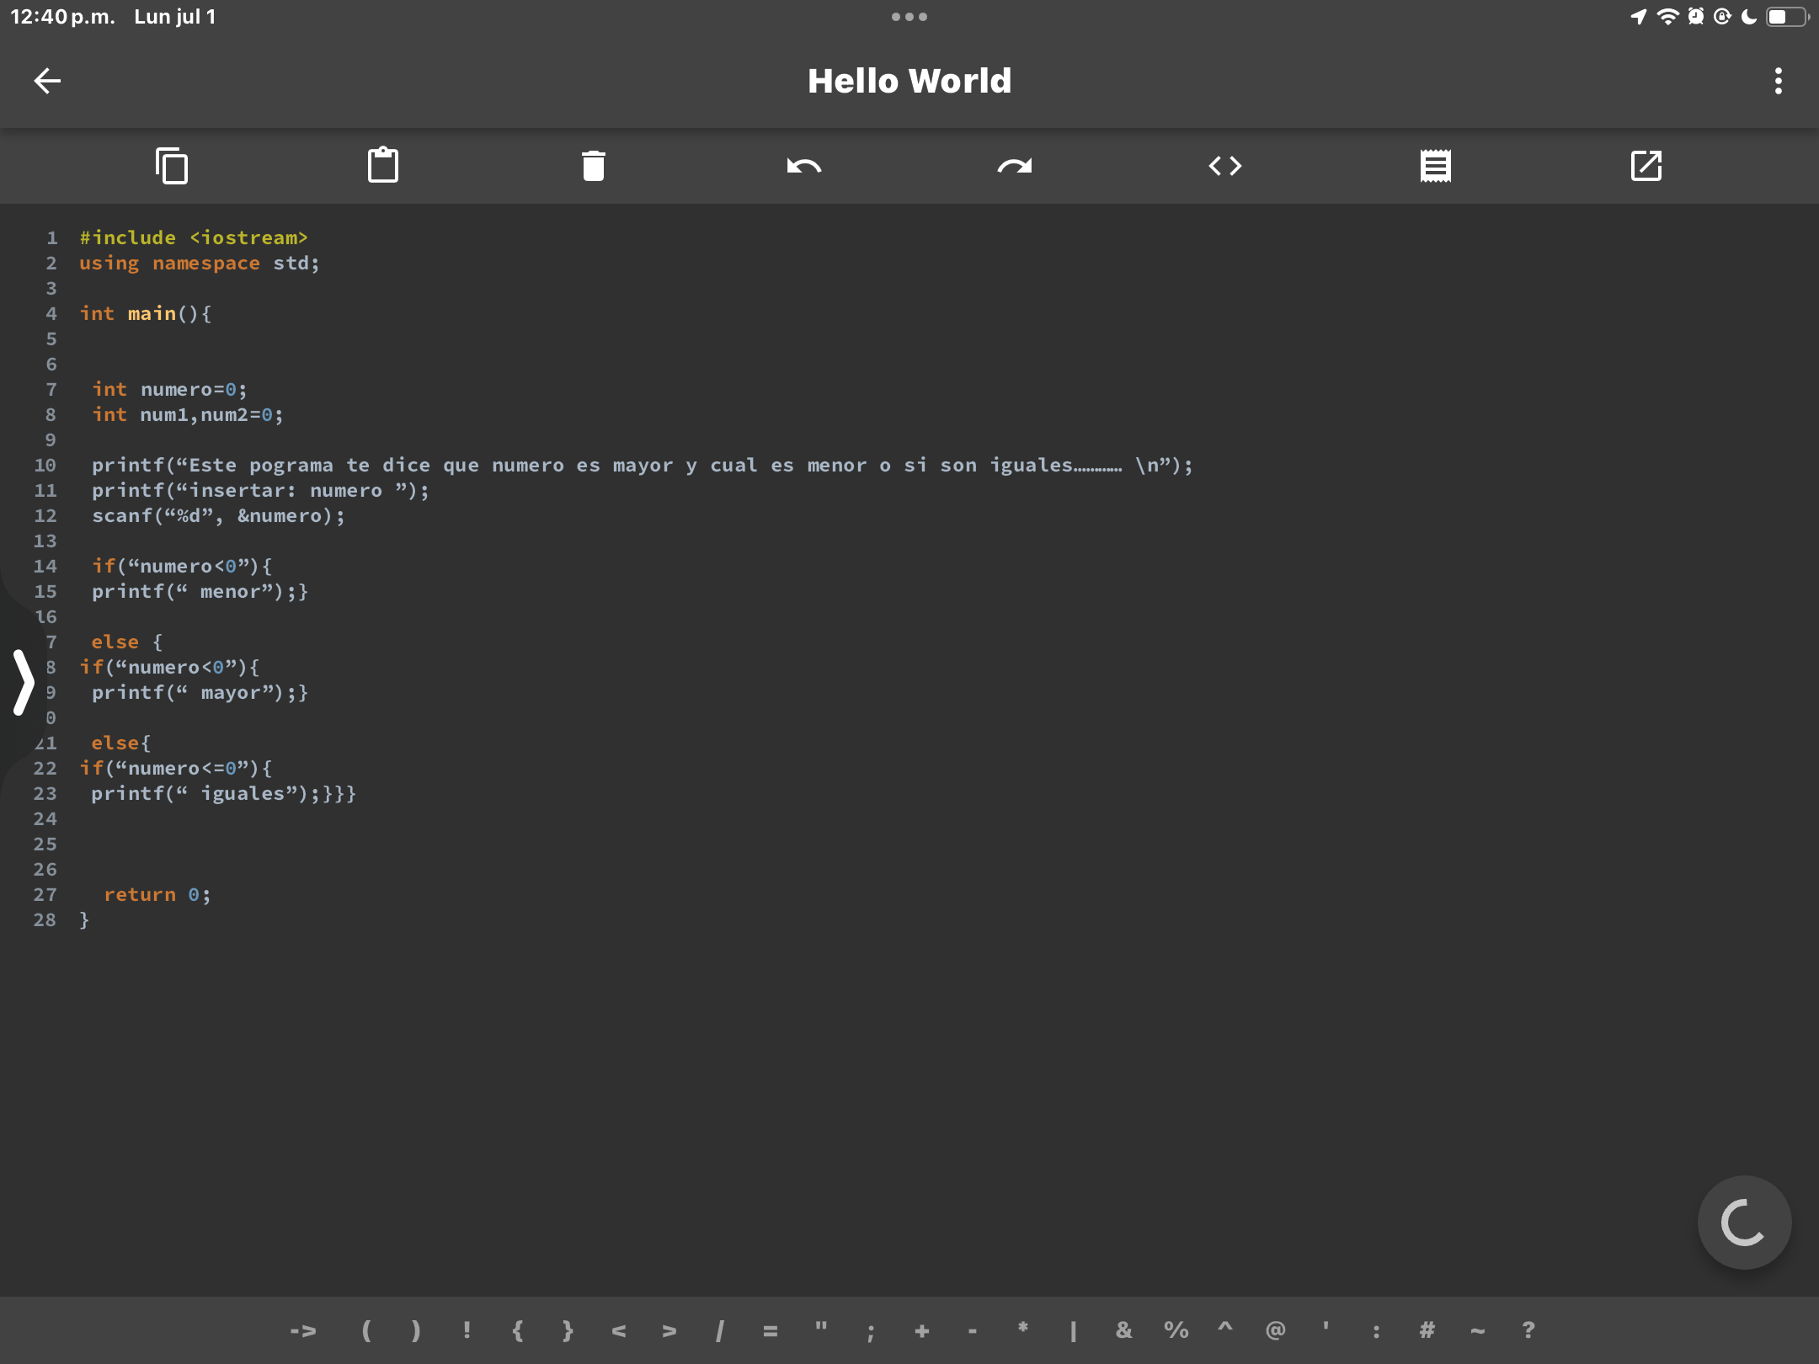Tap the back arrow in header
Viewport: 1819px width, 1364px height.
pyautogui.click(x=47, y=81)
